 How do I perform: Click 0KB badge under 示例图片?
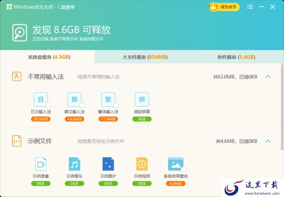[108, 184]
